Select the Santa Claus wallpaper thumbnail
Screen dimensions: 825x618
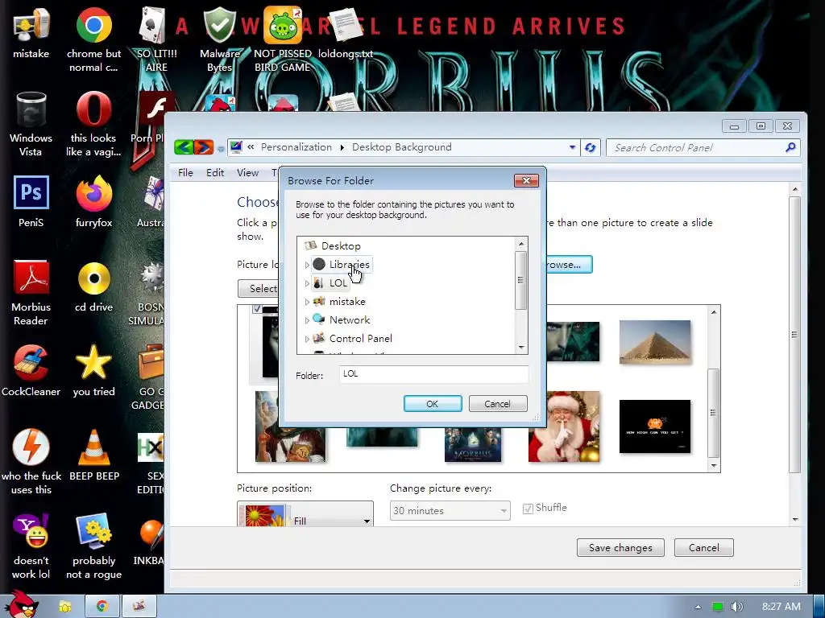[564, 426]
